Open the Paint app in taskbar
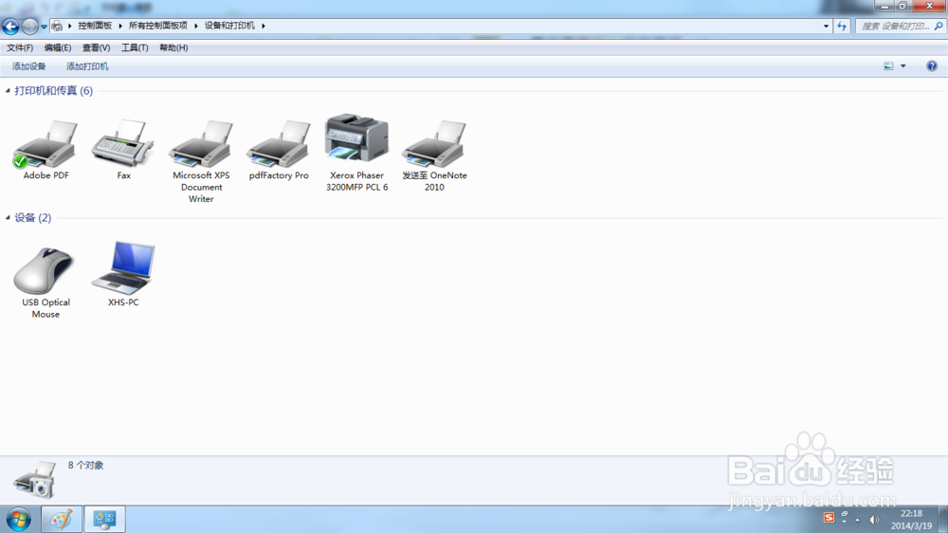 click(x=61, y=520)
